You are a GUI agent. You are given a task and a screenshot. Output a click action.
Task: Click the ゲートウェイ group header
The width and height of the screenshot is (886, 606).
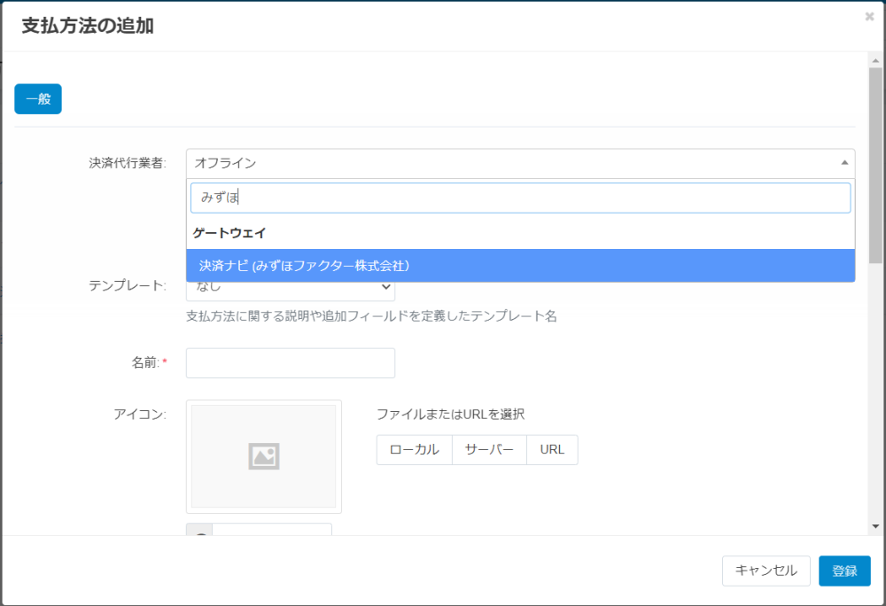pyautogui.click(x=229, y=233)
